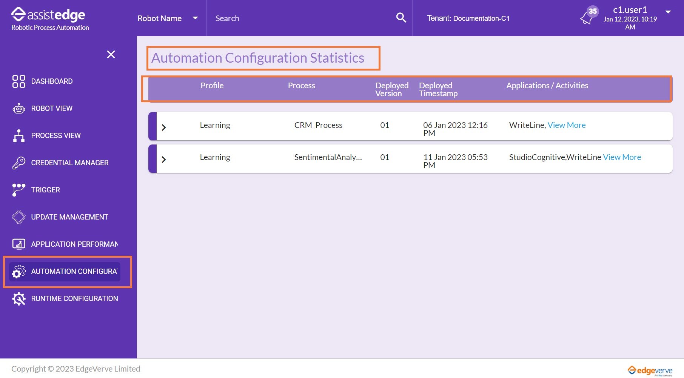Click the SentimentalAnaly... process cell
This screenshot has height=378, width=684.
328,157
